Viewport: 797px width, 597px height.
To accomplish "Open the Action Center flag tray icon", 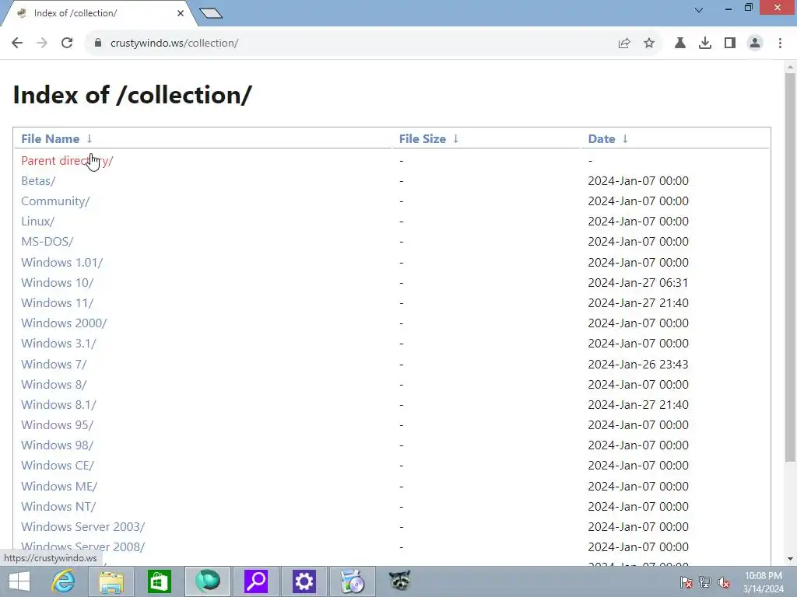I will click(x=686, y=582).
